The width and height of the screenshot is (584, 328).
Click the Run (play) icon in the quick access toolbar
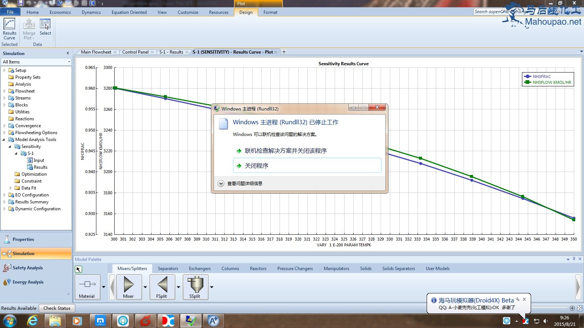click(77, 3)
